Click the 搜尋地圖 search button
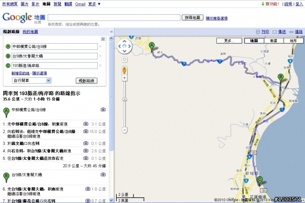The image size is (305, 203). click(193, 18)
